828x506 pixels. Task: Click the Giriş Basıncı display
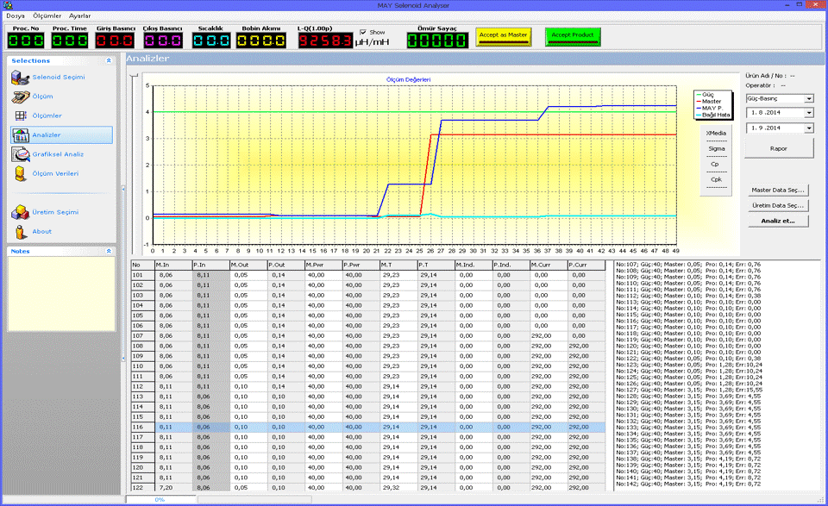click(115, 41)
